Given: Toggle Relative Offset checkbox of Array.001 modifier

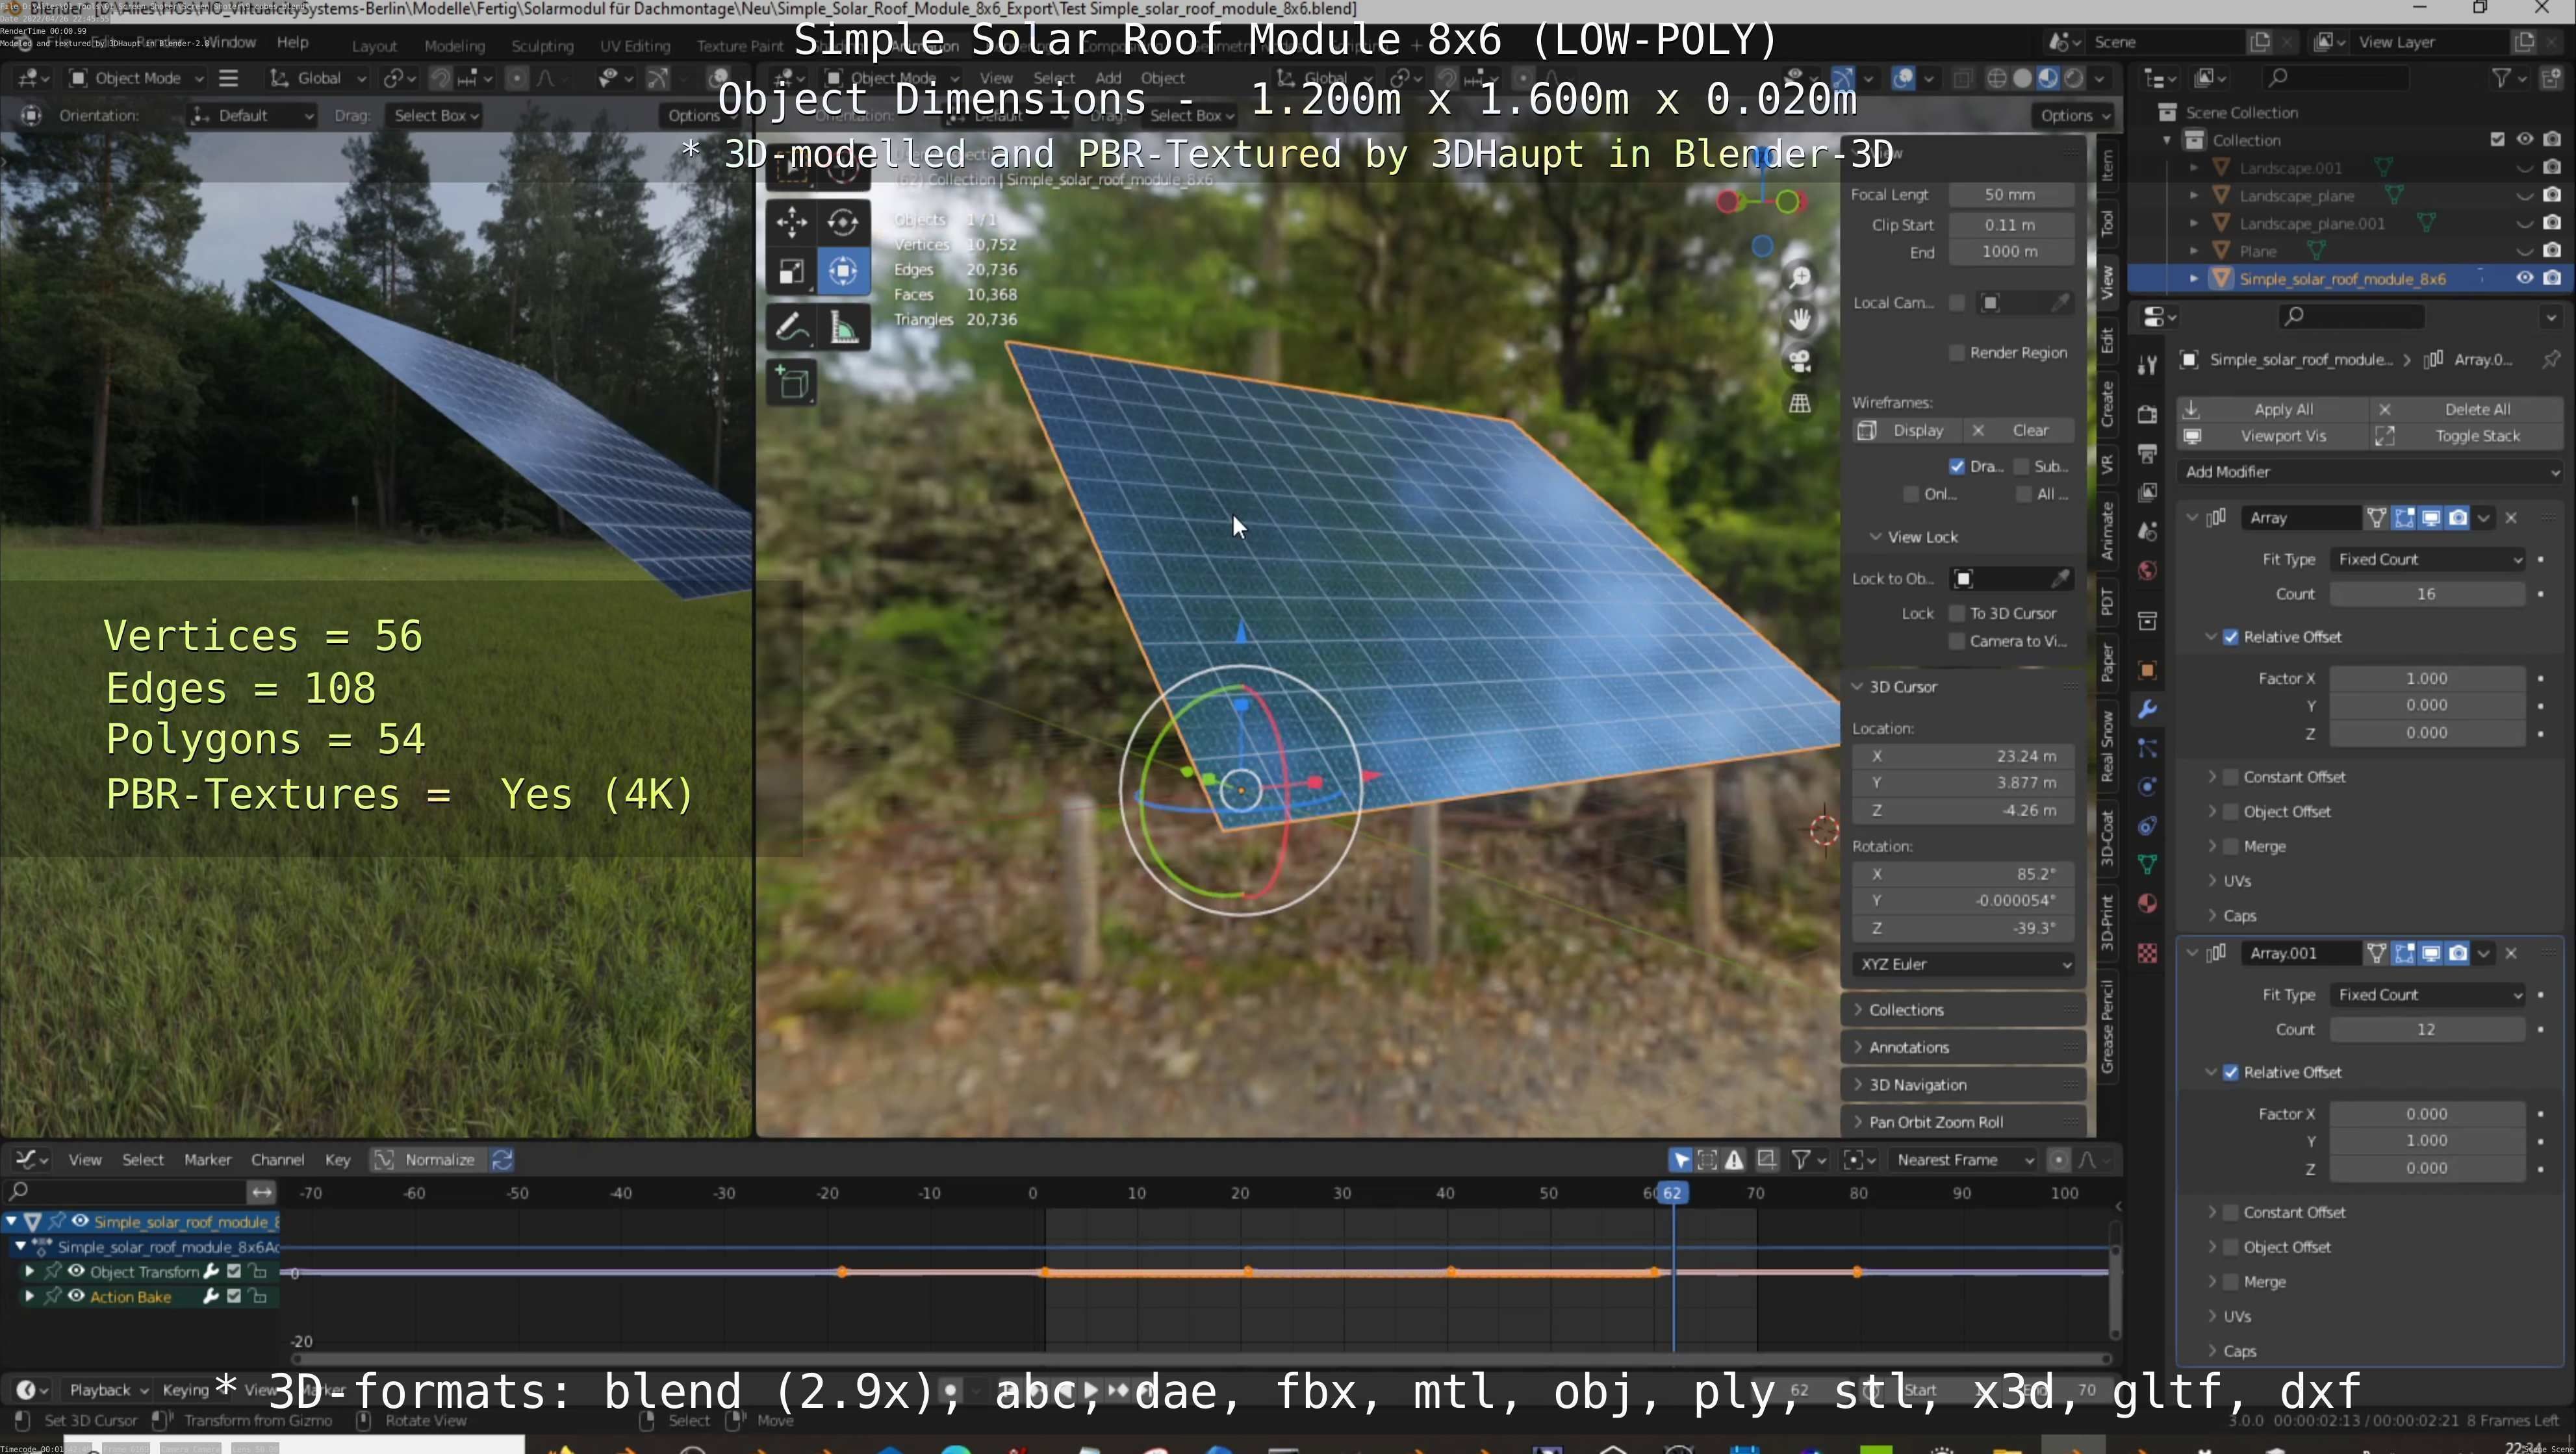Looking at the screenshot, I should 2231,1073.
